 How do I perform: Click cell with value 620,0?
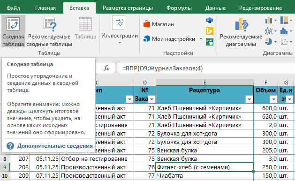(x=265, y=117)
